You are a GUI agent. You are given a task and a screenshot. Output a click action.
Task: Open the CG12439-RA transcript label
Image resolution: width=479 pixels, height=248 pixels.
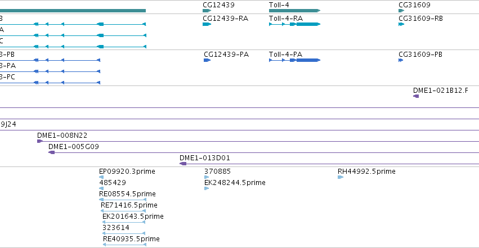[226, 19]
